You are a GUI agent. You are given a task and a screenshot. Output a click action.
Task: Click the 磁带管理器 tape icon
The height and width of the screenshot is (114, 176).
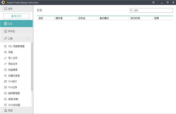[x=5, y=93]
